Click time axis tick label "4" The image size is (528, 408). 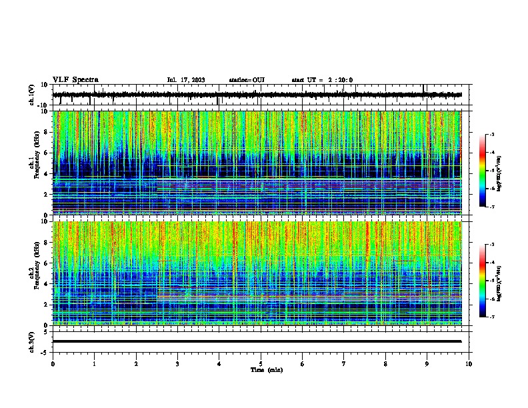[219, 364]
